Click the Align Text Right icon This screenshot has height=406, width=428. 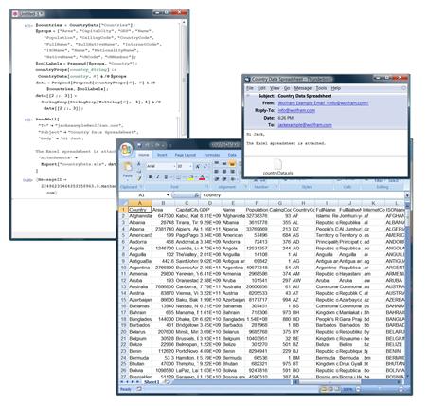tap(232, 171)
